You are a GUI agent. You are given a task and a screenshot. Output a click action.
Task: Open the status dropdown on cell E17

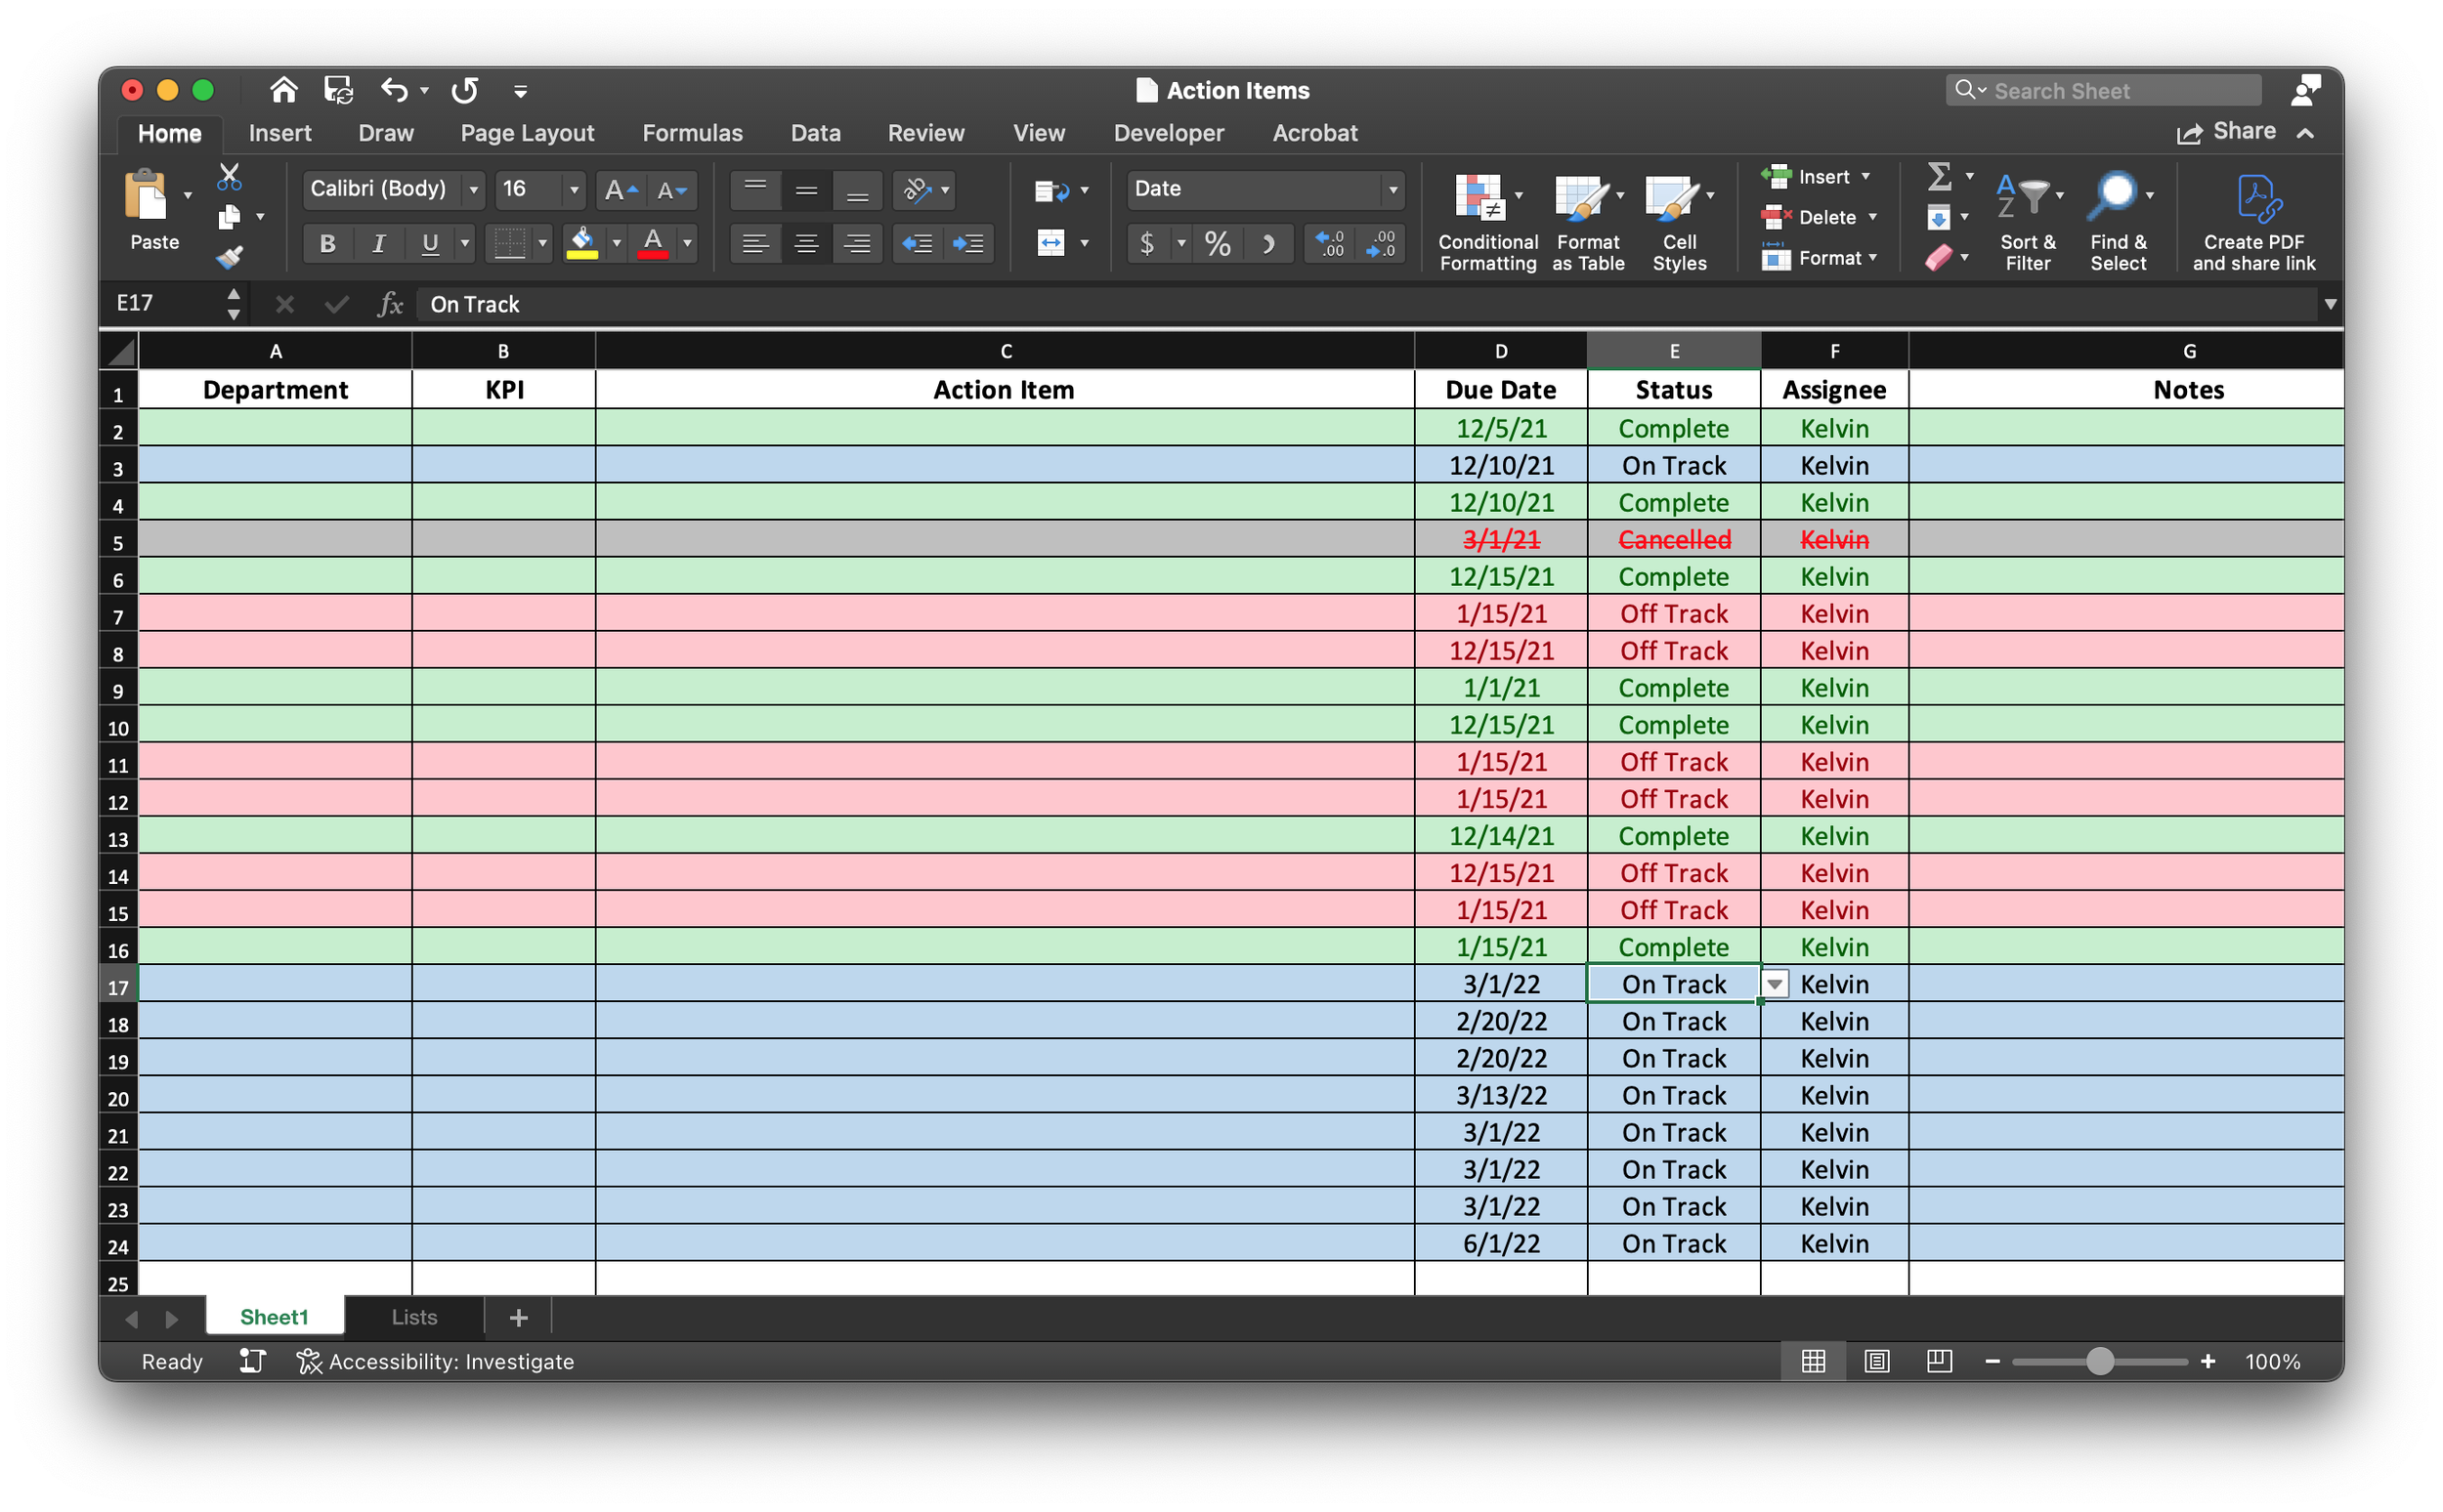click(x=1776, y=984)
